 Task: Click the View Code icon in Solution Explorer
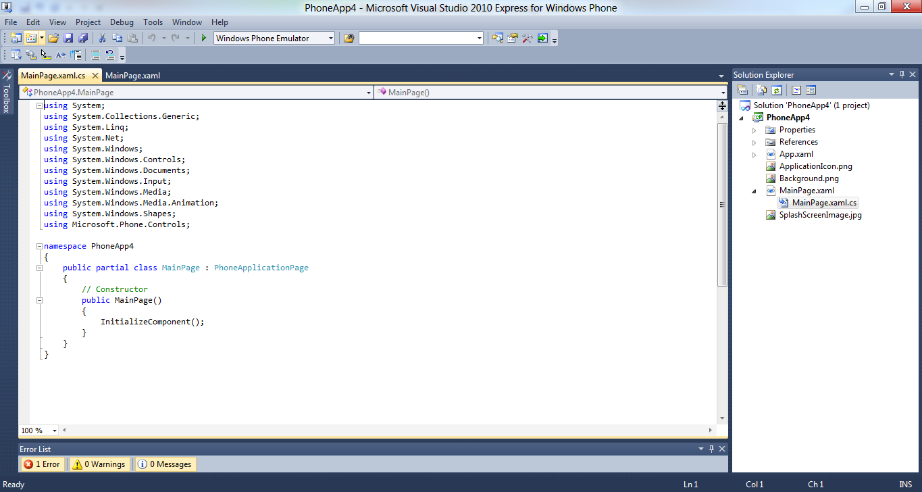[796, 90]
